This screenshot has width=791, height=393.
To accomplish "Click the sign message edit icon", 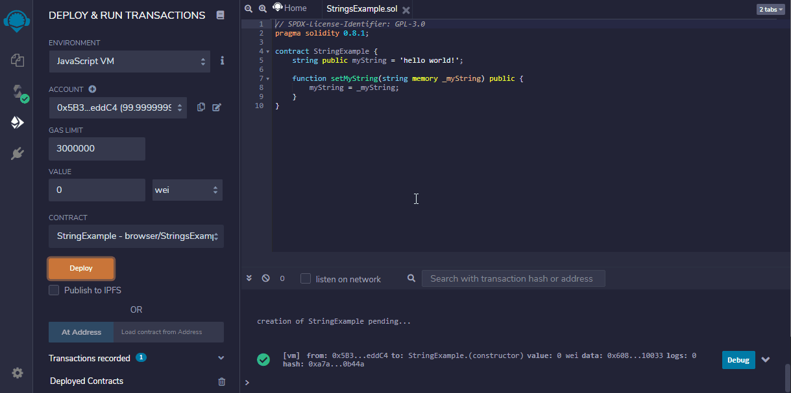I will (x=217, y=107).
